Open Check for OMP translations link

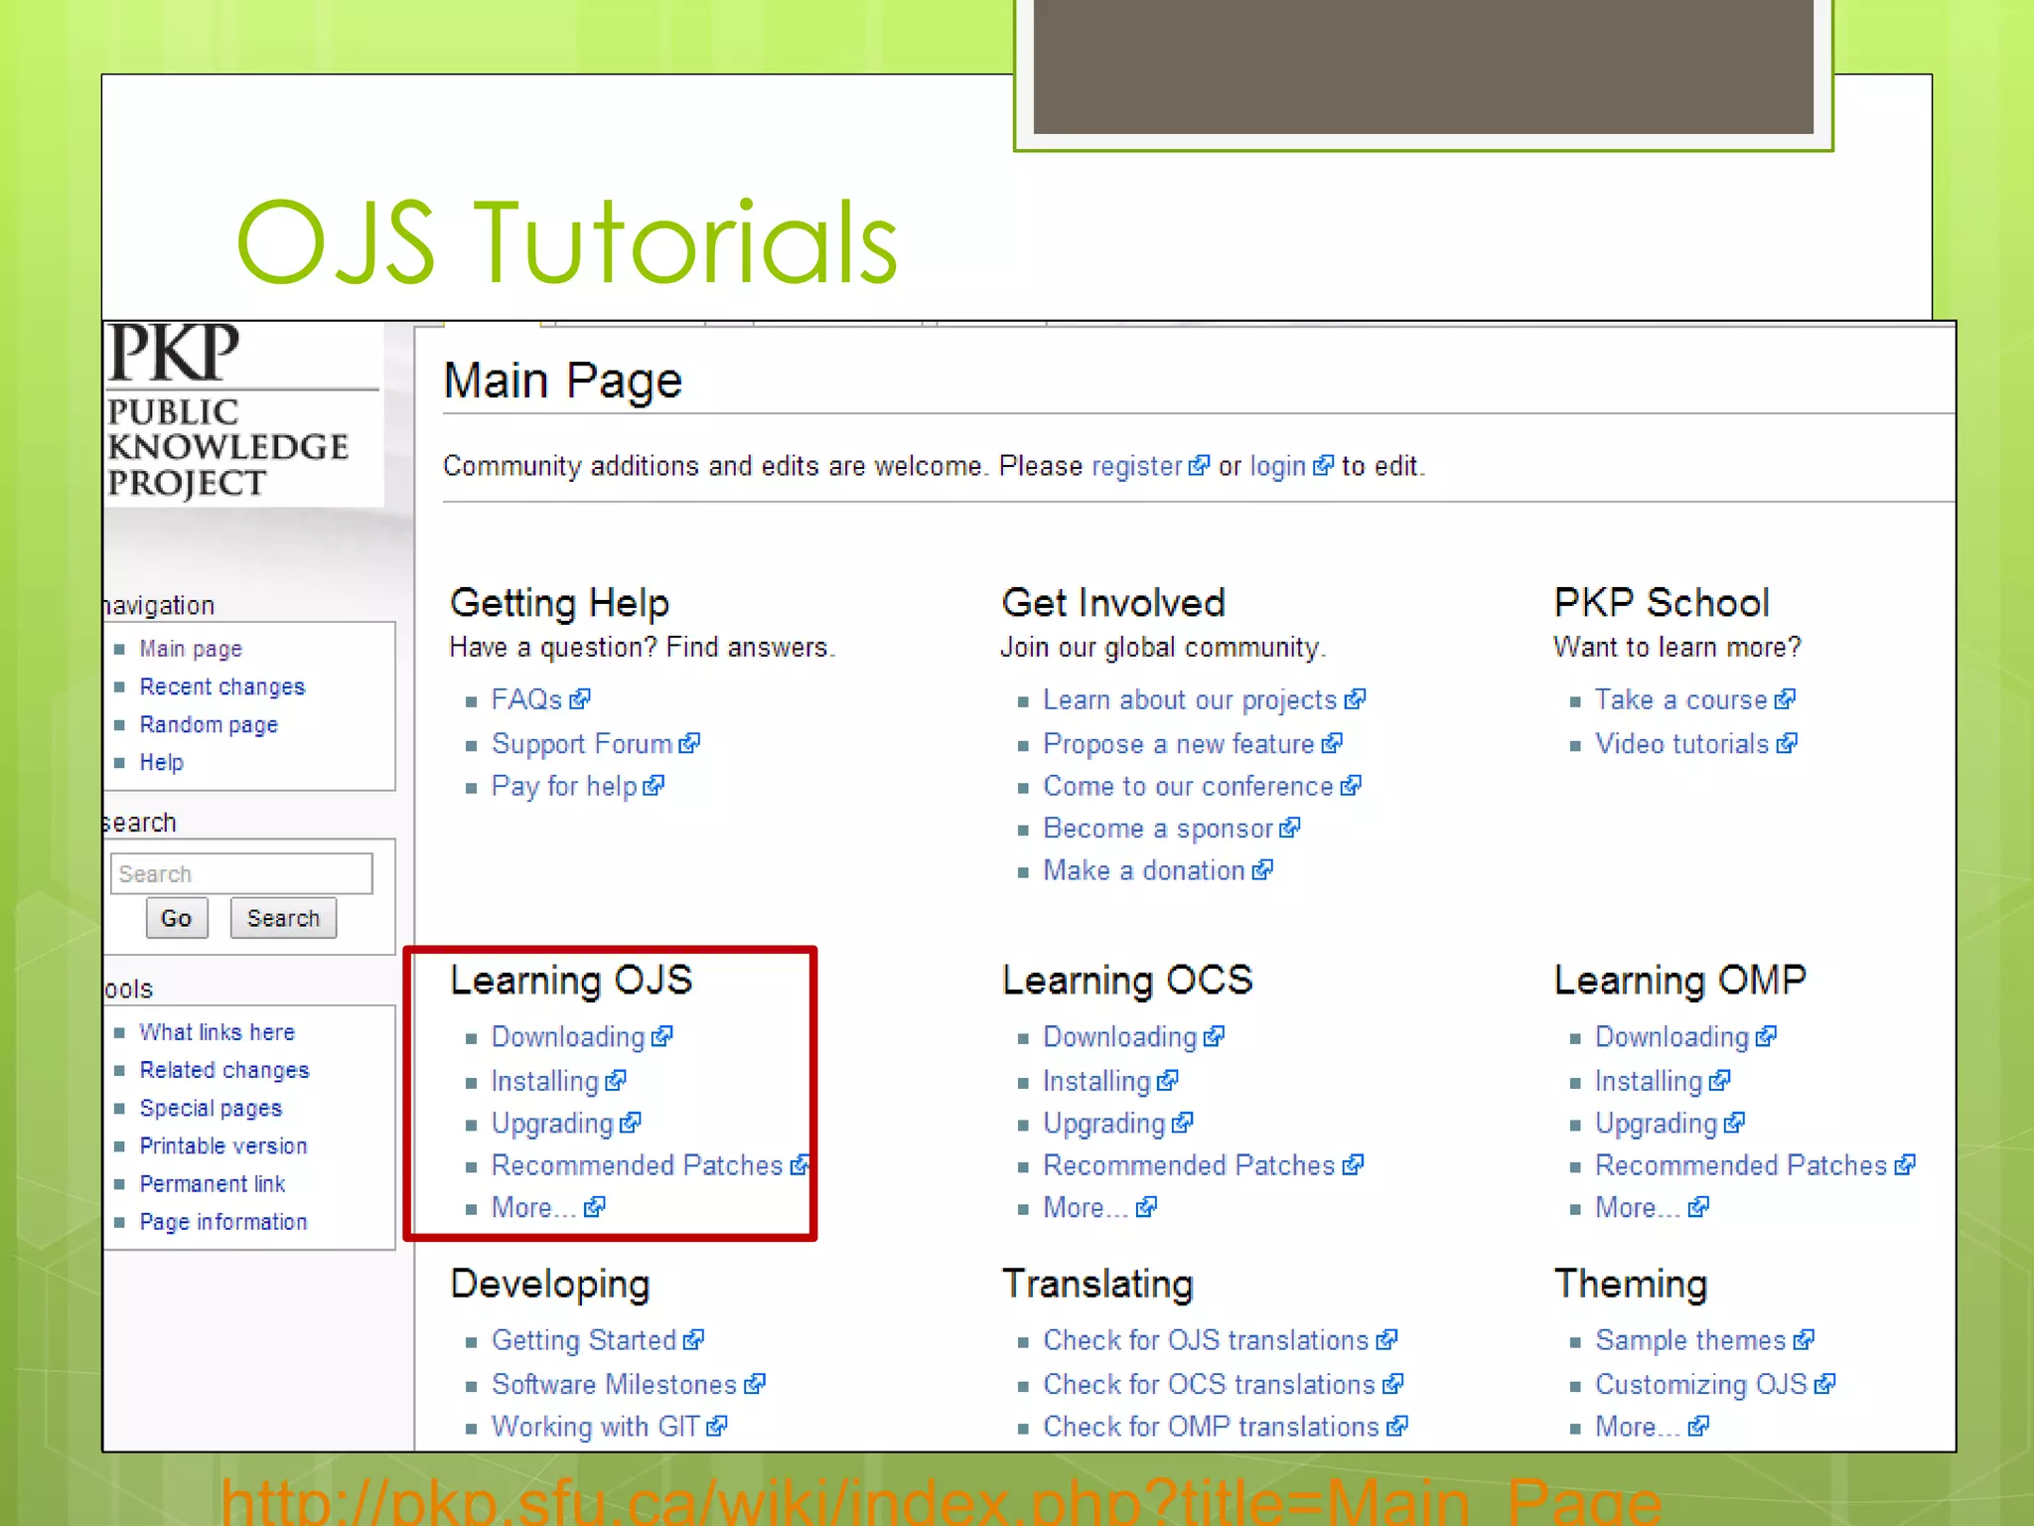click(1212, 1426)
